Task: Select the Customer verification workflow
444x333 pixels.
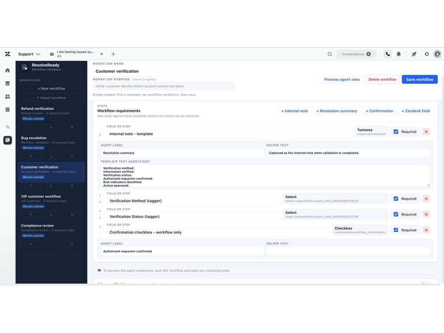Action: point(51,172)
